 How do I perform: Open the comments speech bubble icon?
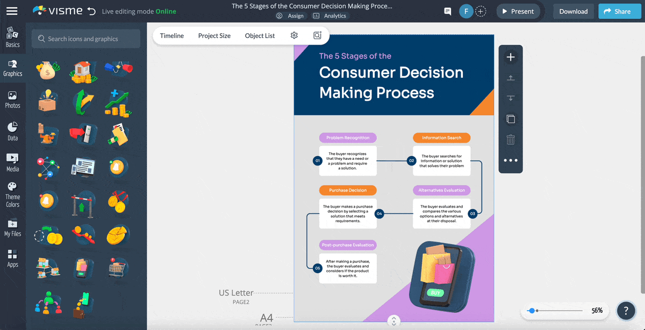[x=447, y=11]
